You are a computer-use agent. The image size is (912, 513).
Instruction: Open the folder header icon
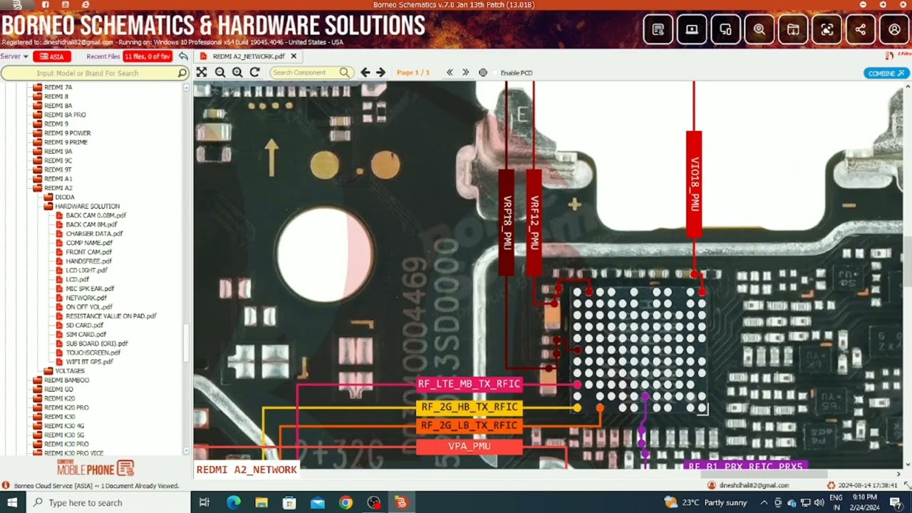[x=793, y=29]
